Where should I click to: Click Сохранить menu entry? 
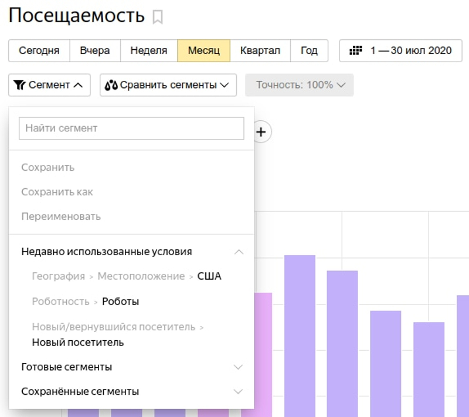click(48, 168)
